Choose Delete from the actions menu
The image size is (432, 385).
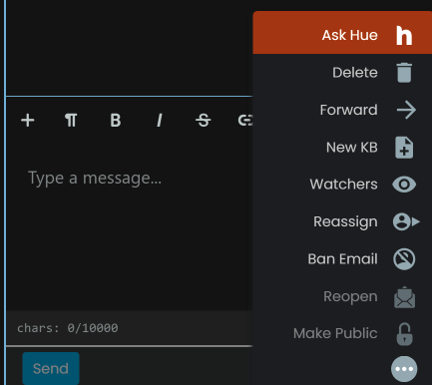pyautogui.click(x=342, y=73)
